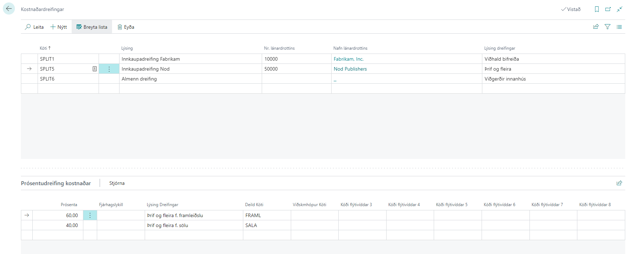Click the back arrow button

click(9, 9)
